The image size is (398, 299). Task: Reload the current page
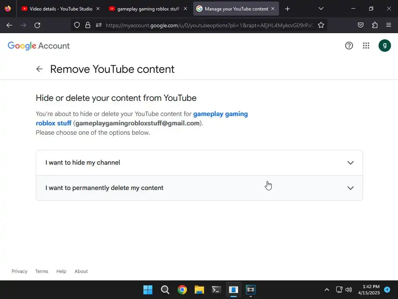coord(37,25)
